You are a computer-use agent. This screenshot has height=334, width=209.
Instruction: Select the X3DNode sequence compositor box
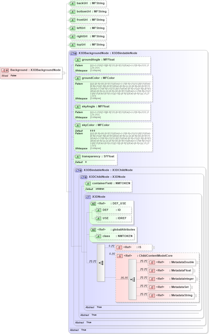click(101, 263)
